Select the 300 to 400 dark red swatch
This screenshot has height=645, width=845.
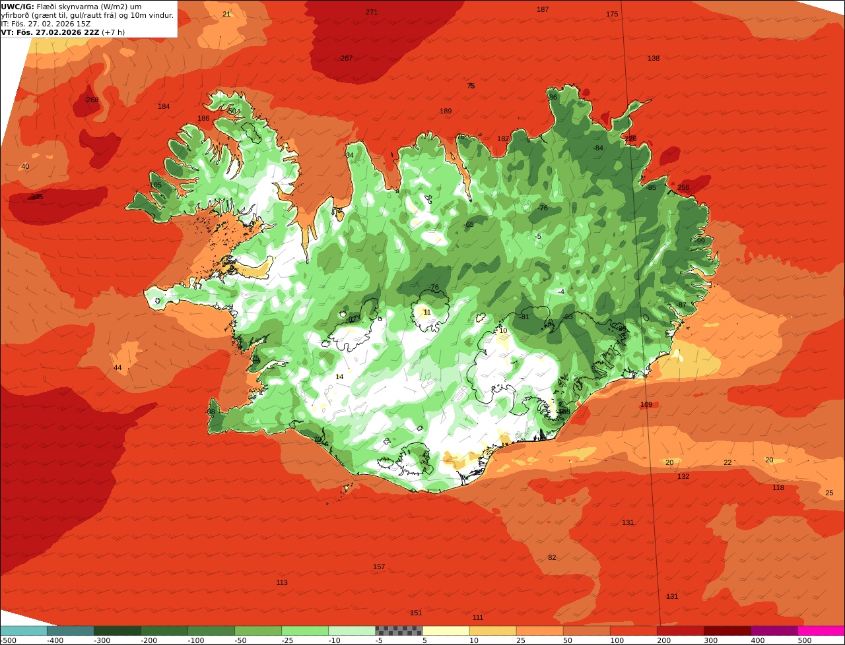pos(727,630)
